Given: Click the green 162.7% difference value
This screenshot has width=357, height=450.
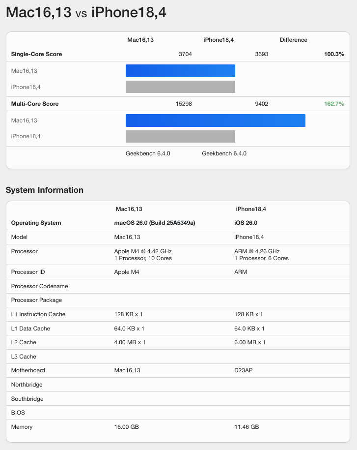Looking at the screenshot, I should click(x=334, y=104).
